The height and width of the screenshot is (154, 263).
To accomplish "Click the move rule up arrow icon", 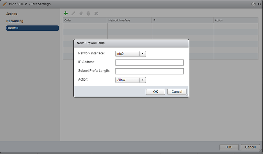I will pyautogui.click(x=81, y=14).
